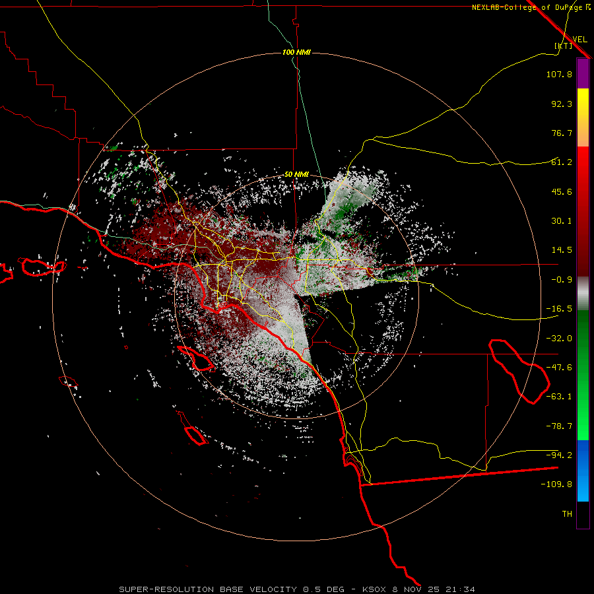Screen dimensions: 594x594
Task: Click the 92.3 scale value
Action: pyautogui.click(x=562, y=104)
